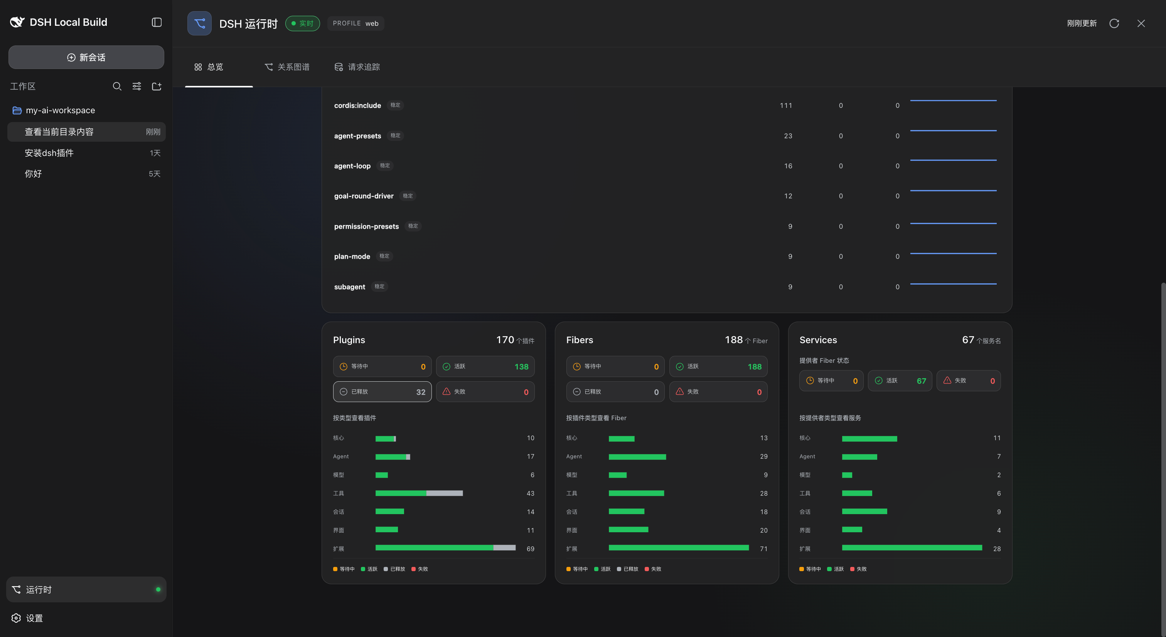The image size is (1166, 637).
Task: Filter Fibers by 失败 status
Action: coord(718,392)
